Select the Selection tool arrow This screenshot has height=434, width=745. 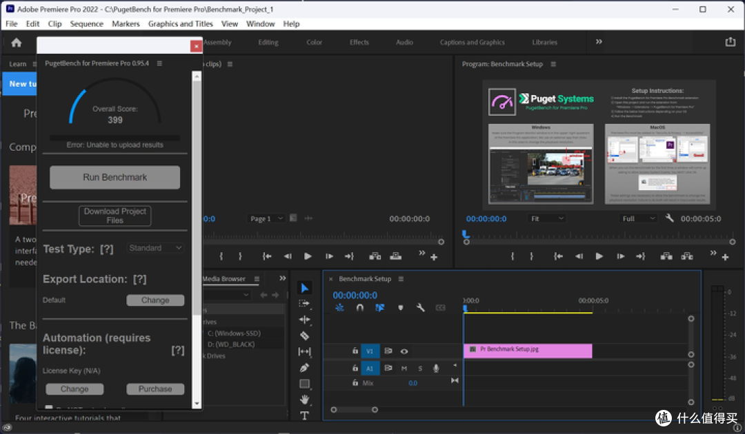(x=305, y=288)
